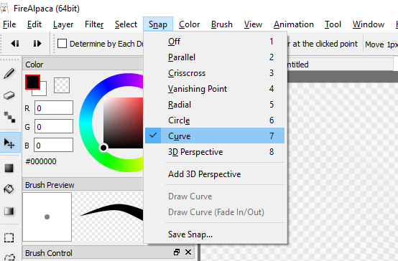Open the File menu
The height and width of the screenshot is (261, 398).
[x=9, y=24]
